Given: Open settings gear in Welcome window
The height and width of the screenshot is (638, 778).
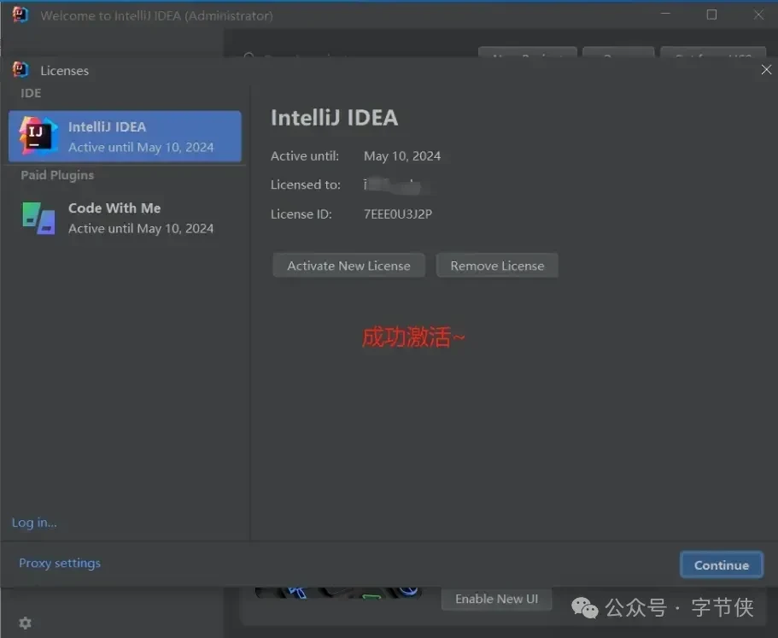Looking at the screenshot, I should 25,623.
